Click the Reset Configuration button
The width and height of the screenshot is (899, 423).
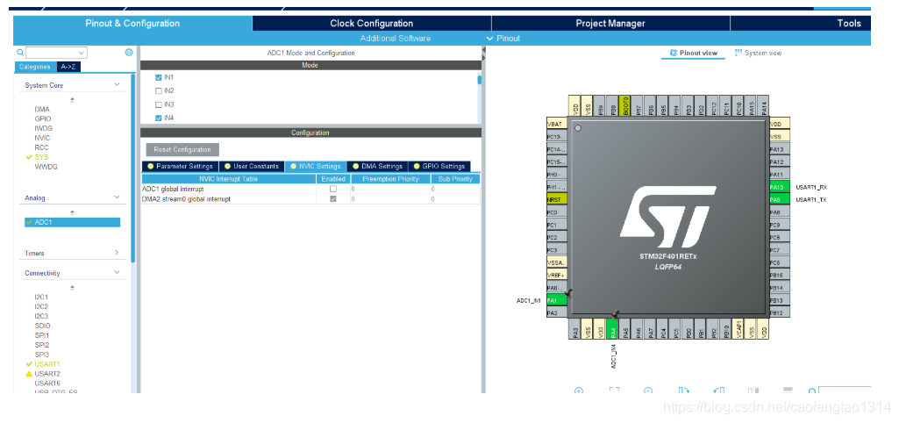182,150
